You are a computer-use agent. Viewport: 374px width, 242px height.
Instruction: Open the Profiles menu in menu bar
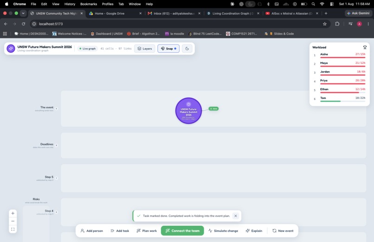(x=108, y=4)
